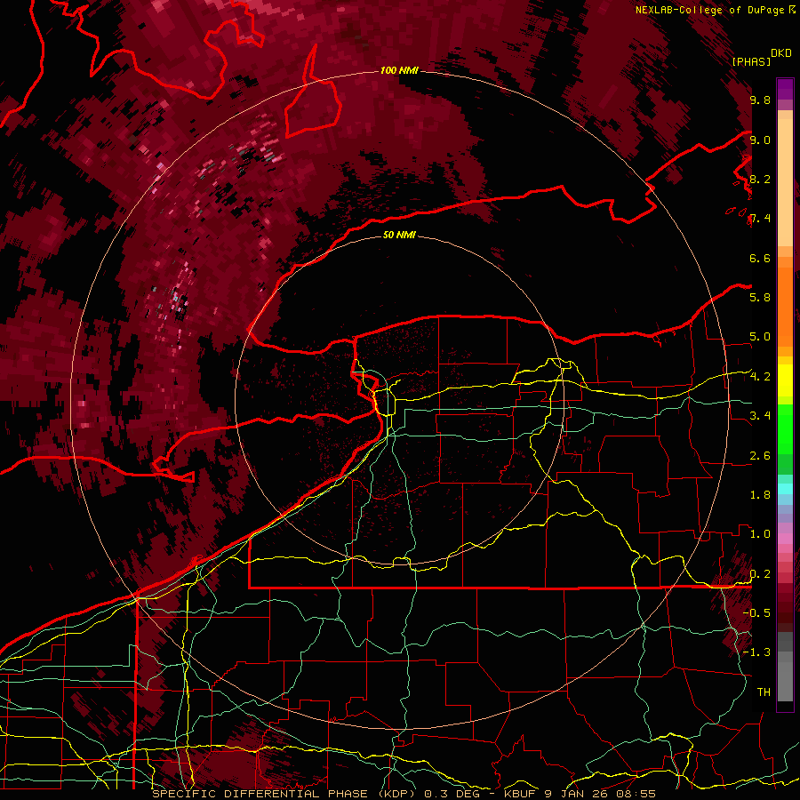Click the [PHAS] label above the color bar

(751, 61)
